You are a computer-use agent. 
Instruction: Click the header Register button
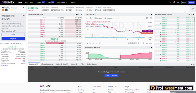(x=191, y=2)
